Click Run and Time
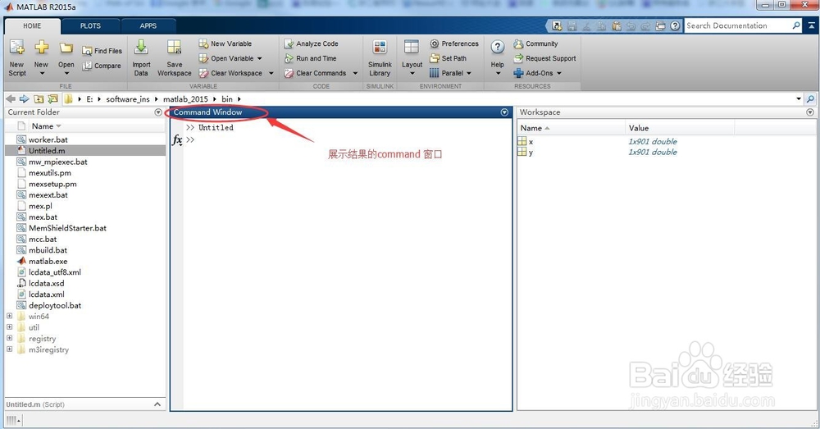Image resolution: width=820 pixels, height=429 pixels. 310,58
